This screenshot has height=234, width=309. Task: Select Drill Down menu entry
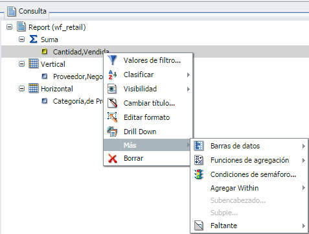coord(148,132)
